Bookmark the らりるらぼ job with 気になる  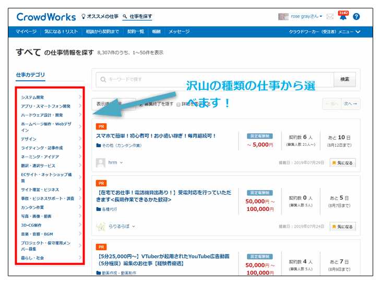342,227
